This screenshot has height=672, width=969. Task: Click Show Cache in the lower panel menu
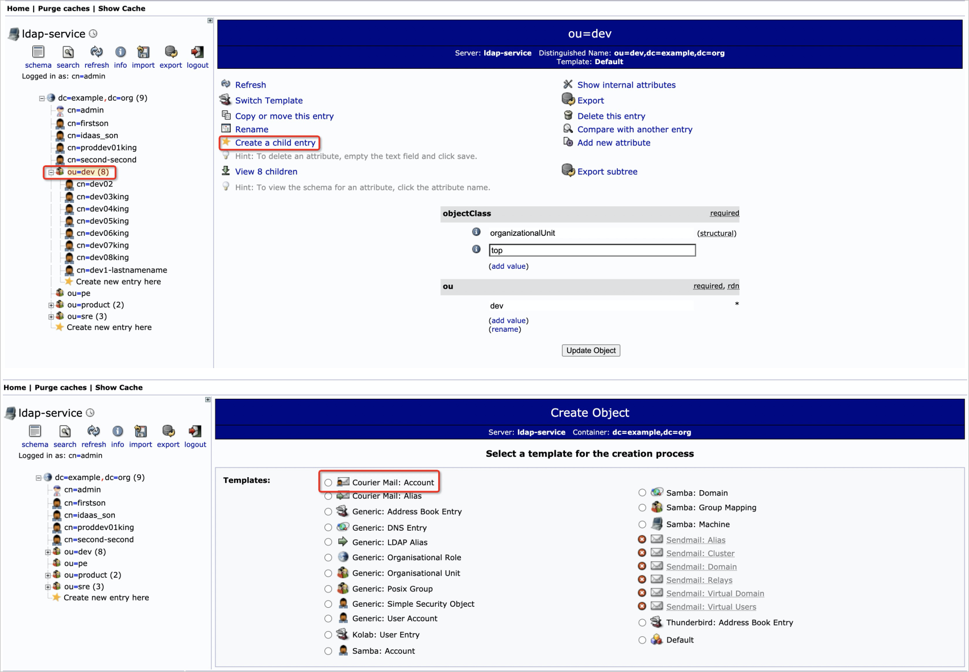(x=119, y=387)
